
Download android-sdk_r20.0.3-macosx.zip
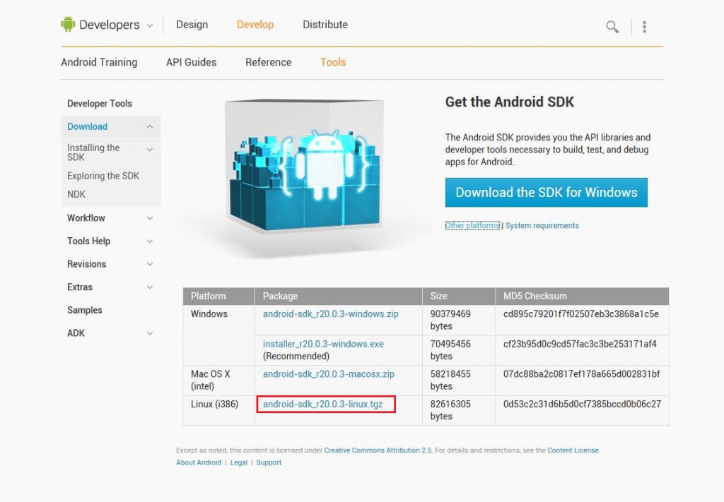click(x=329, y=373)
